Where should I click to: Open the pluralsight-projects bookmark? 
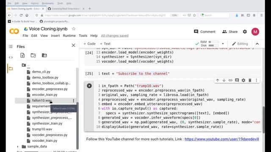54,22
